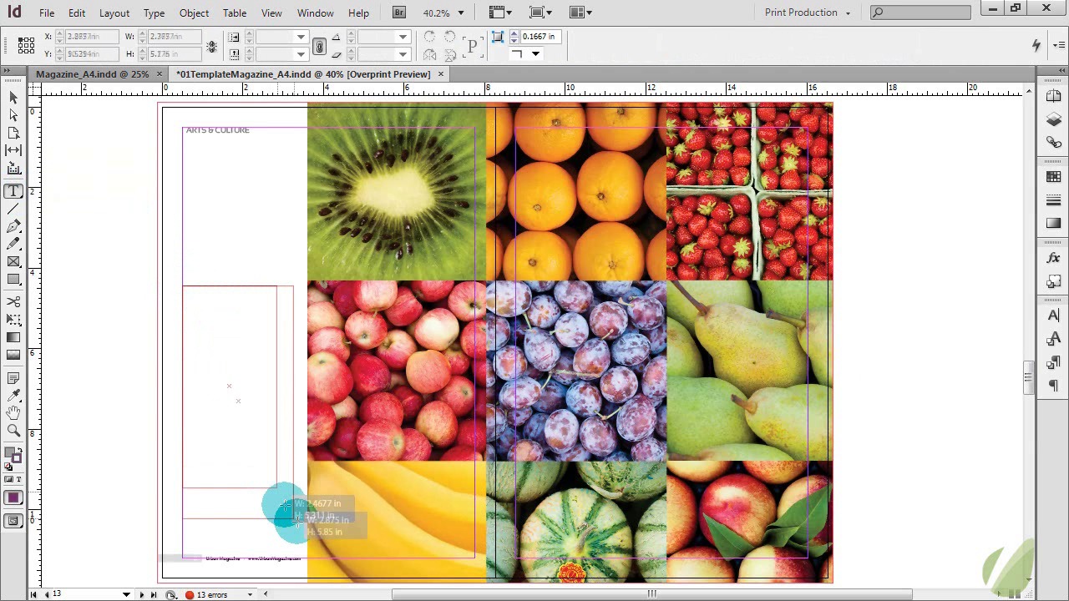Go to the next page
1069x601 pixels.
(x=142, y=594)
